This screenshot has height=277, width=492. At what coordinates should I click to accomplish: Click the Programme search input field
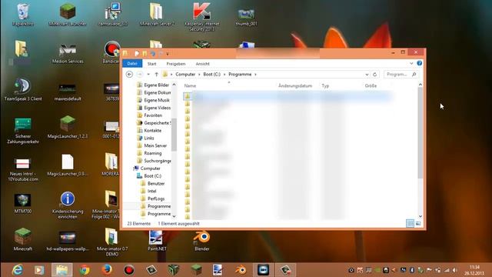[401, 75]
